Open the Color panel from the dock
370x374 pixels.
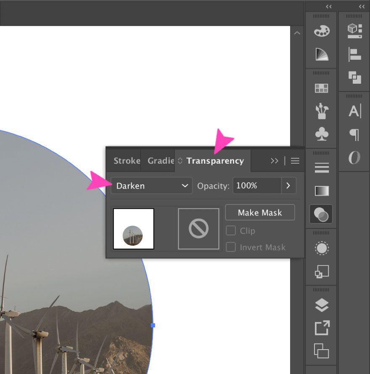(x=321, y=31)
